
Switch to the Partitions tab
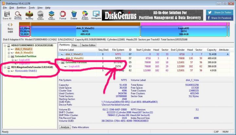[65, 45]
